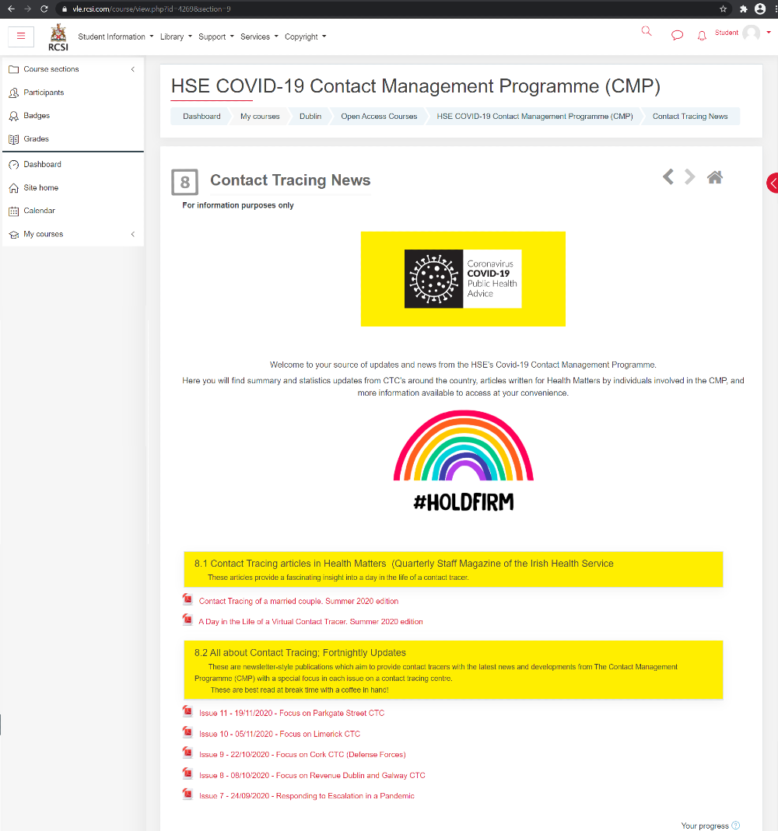Click the browser address bar URL
This screenshot has height=831, width=778.
[152, 9]
